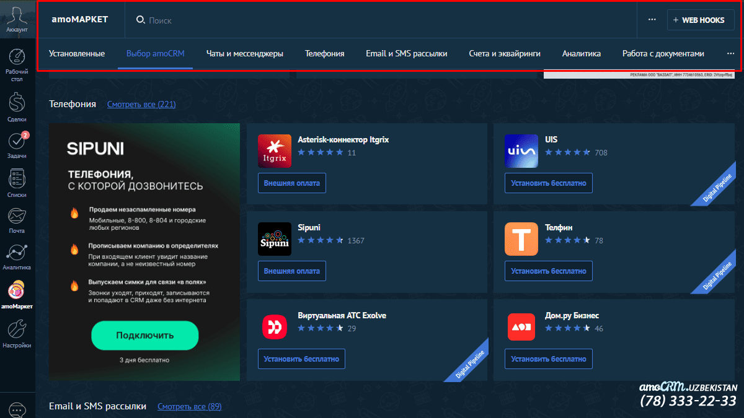Click the Телфин app logo
This screenshot has width=744, height=418.
[x=521, y=239]
